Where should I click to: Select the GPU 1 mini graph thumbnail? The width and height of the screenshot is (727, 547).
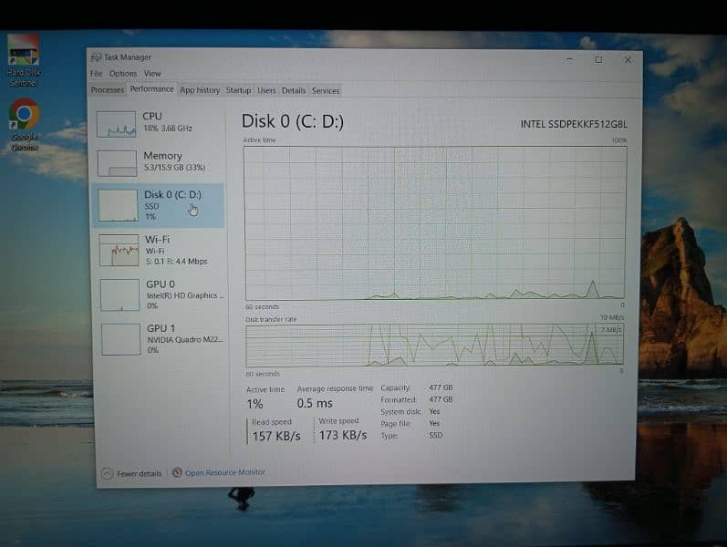point(120,339)
